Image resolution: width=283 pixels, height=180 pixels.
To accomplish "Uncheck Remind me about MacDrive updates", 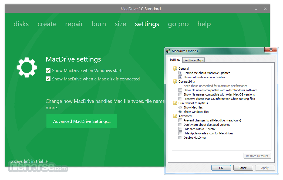I will click(x=180, y=73).
